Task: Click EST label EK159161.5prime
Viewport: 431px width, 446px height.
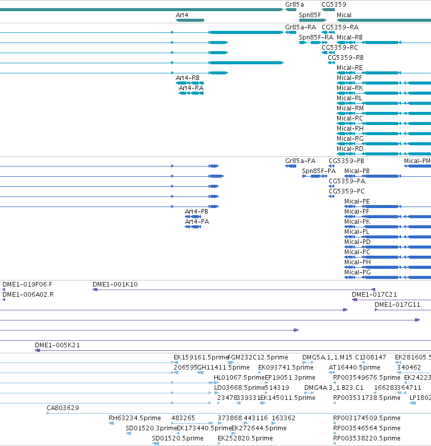Action: click(x=201, y=357)
